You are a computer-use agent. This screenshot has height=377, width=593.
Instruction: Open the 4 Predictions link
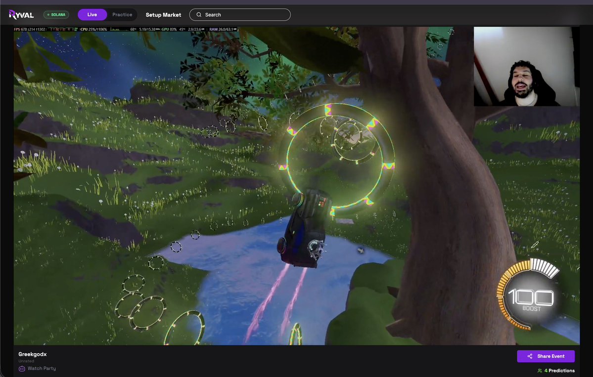pyautogui.click(x=556, y=371)
